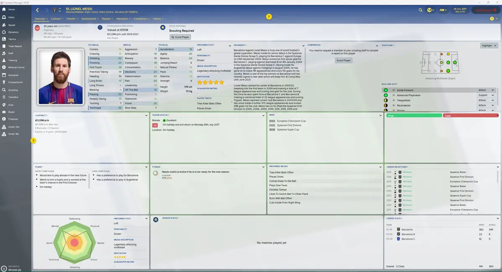Click the Inside Forward role info icon
Image resolution: width=502 pixels, height=272 pixels.
click(393, 90)
